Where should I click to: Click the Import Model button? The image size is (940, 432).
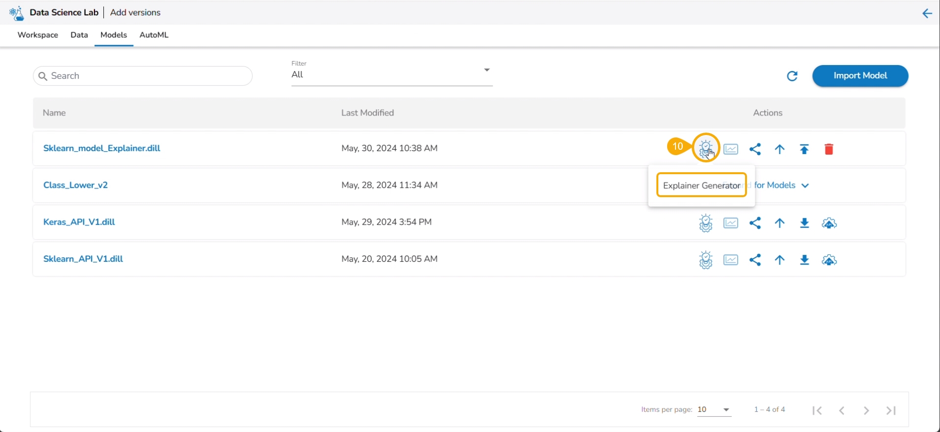[860, 76]
